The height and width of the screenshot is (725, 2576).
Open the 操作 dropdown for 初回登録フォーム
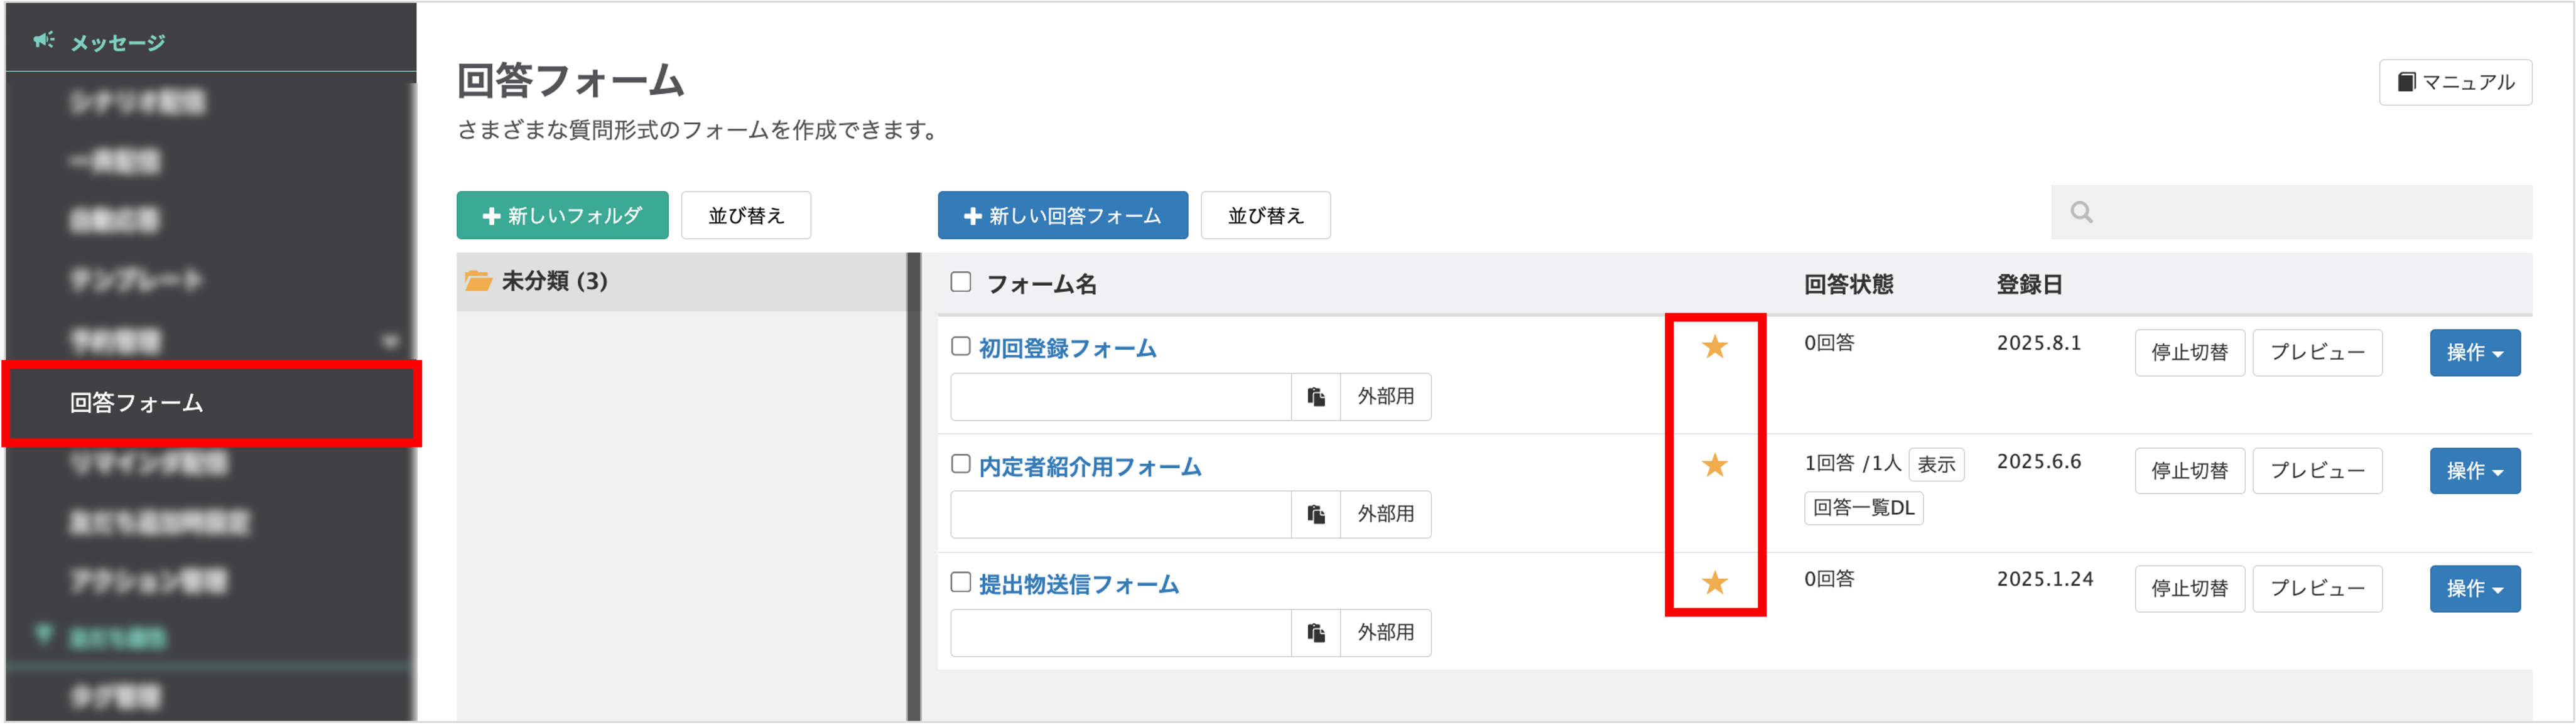coord(2474,352)
